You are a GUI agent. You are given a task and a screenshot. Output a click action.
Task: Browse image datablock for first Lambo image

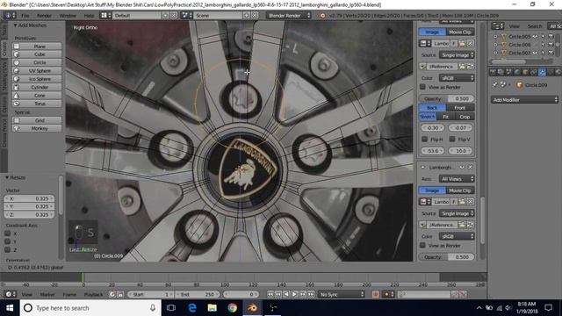click(x=425, y=43)
